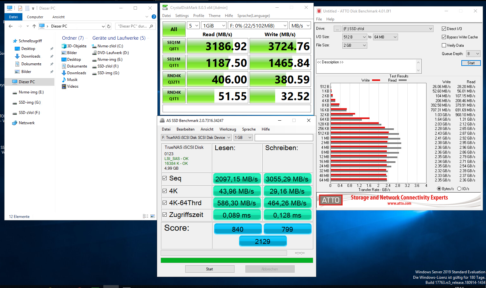Image resolution: width=486 pixels, height=288 pixels.
Task: Open Downloads in Schnellzugriff sidebar
Action: [31, 56]
